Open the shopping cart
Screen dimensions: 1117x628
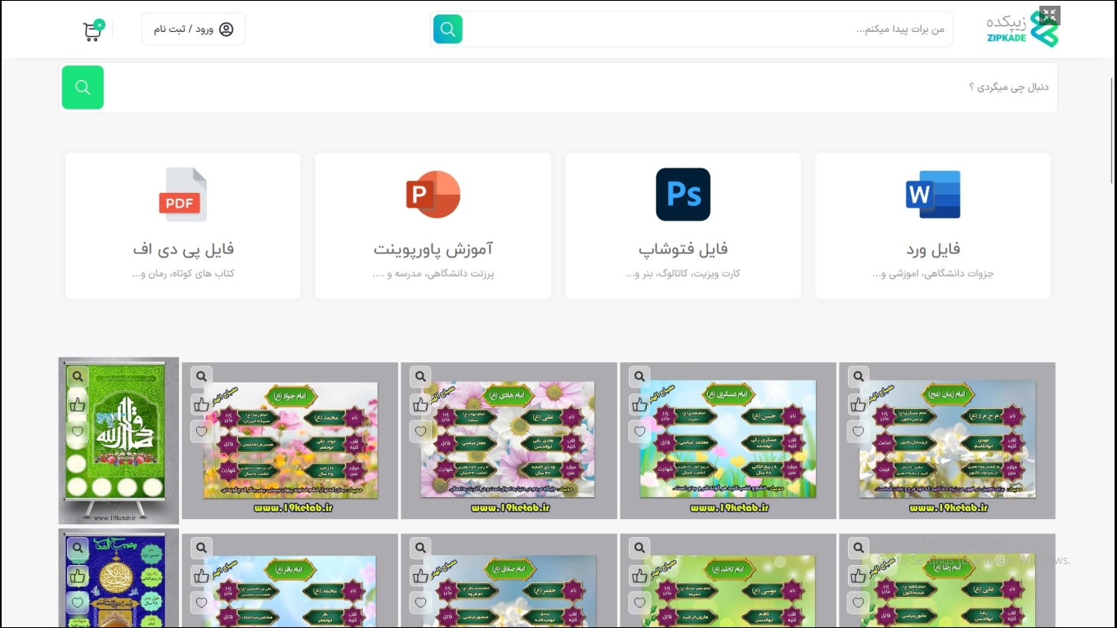[x=92, y=30]
